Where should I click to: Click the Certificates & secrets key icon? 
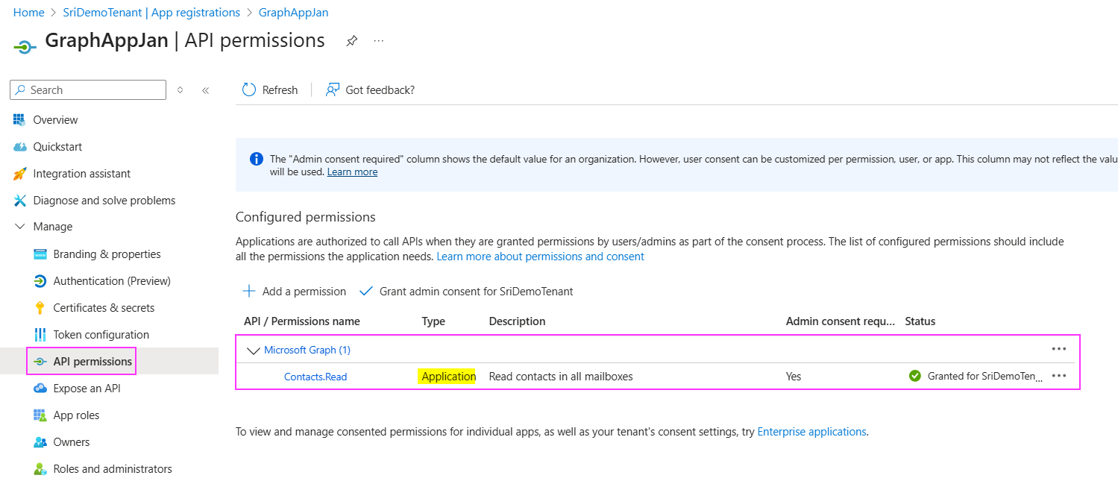click(x=40, y=308)
